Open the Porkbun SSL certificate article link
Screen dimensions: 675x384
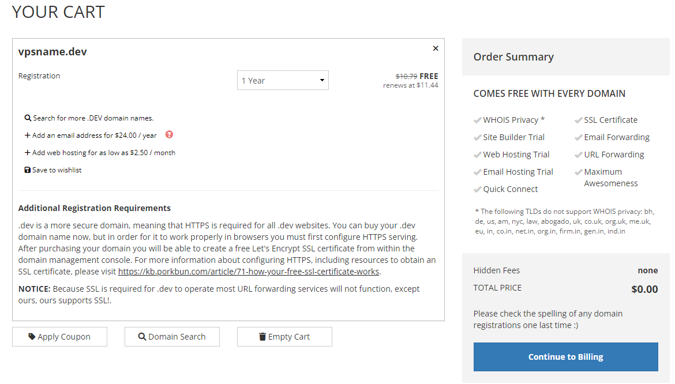tap(249, 272)
